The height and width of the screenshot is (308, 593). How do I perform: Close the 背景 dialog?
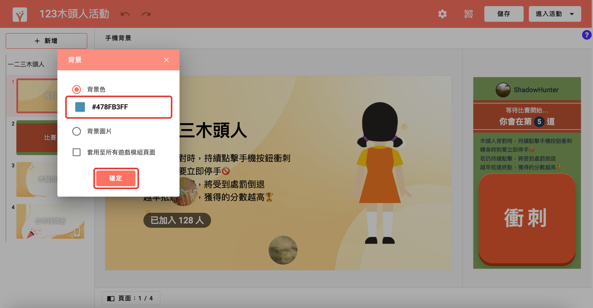coord(166,60)
